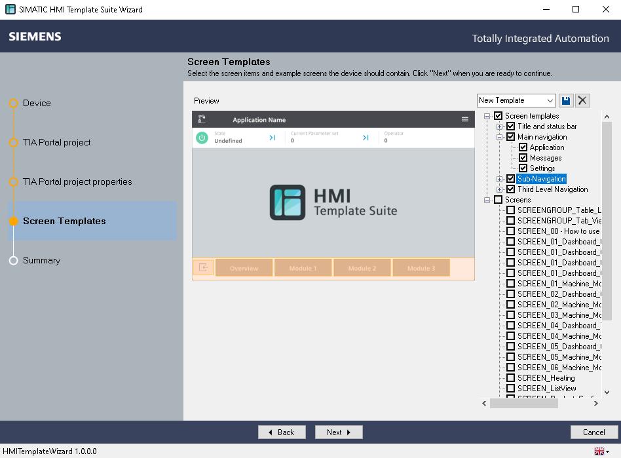Uncheck Sub-Navigation checkbox
Screen dimensions: 621x458
click(x=511, y=179)
